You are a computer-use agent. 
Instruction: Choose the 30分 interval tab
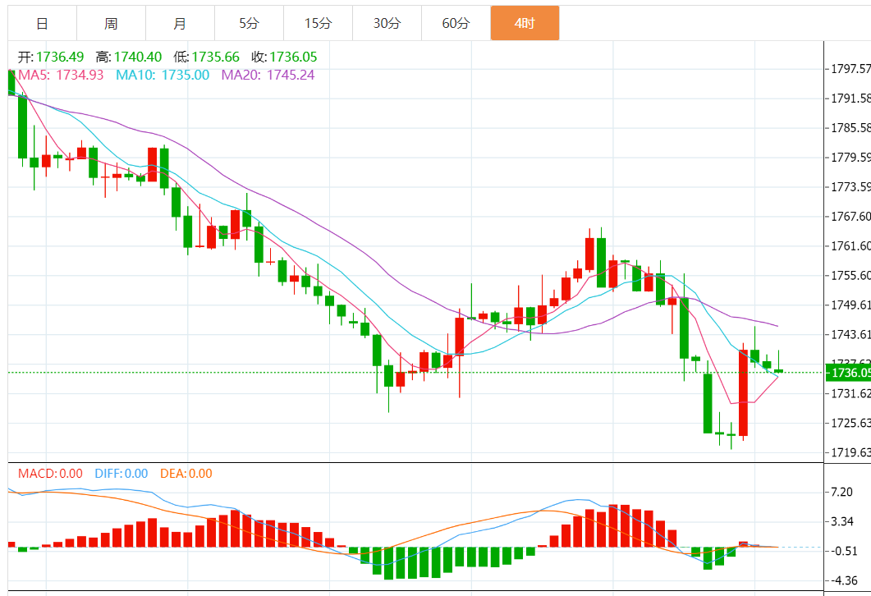pos(387,23)
